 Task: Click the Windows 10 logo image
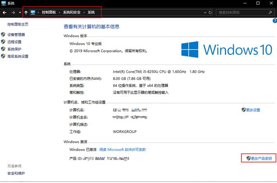click(227, 50)
